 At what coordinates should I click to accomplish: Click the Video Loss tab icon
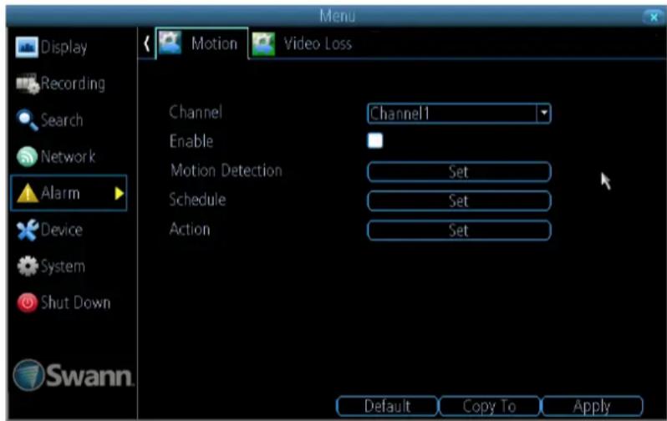pyautogui.click(x=263, y=43)
